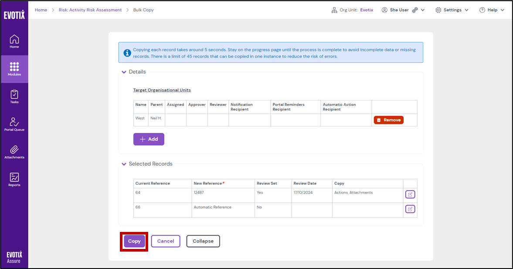Open the Help menu
The width and height of the screenshot is (513, 269).
tap(492, 10)
